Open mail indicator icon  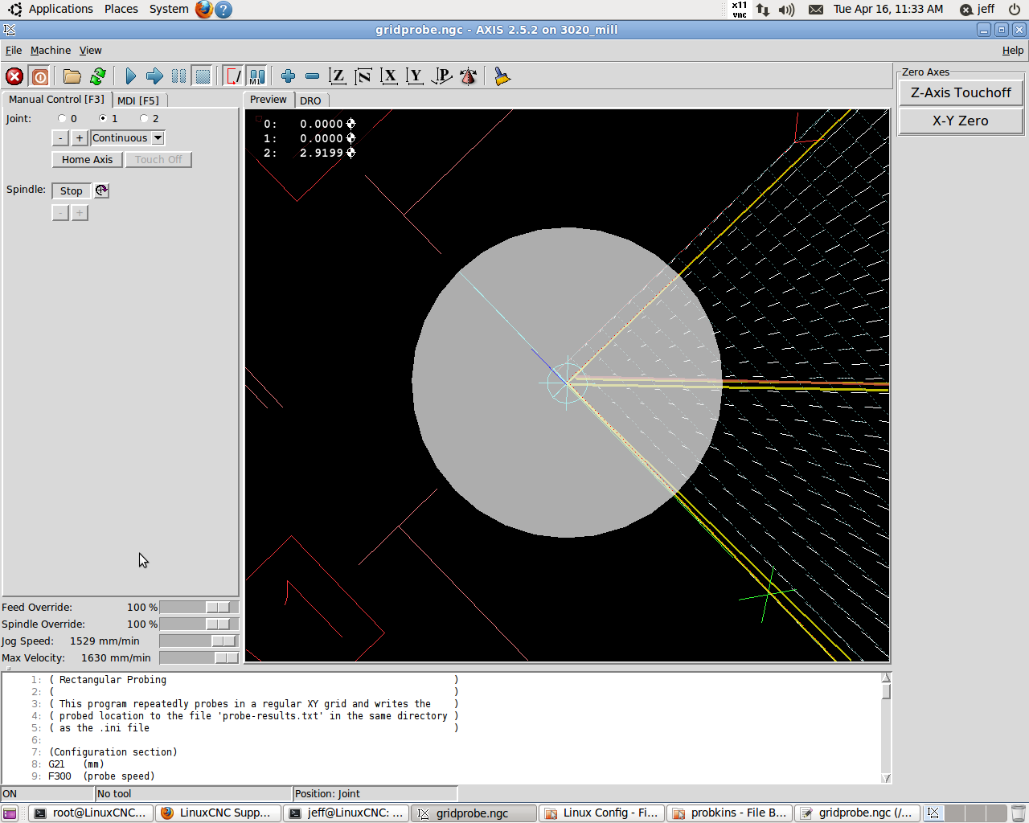pyautogui.click(x=815, y=10)
